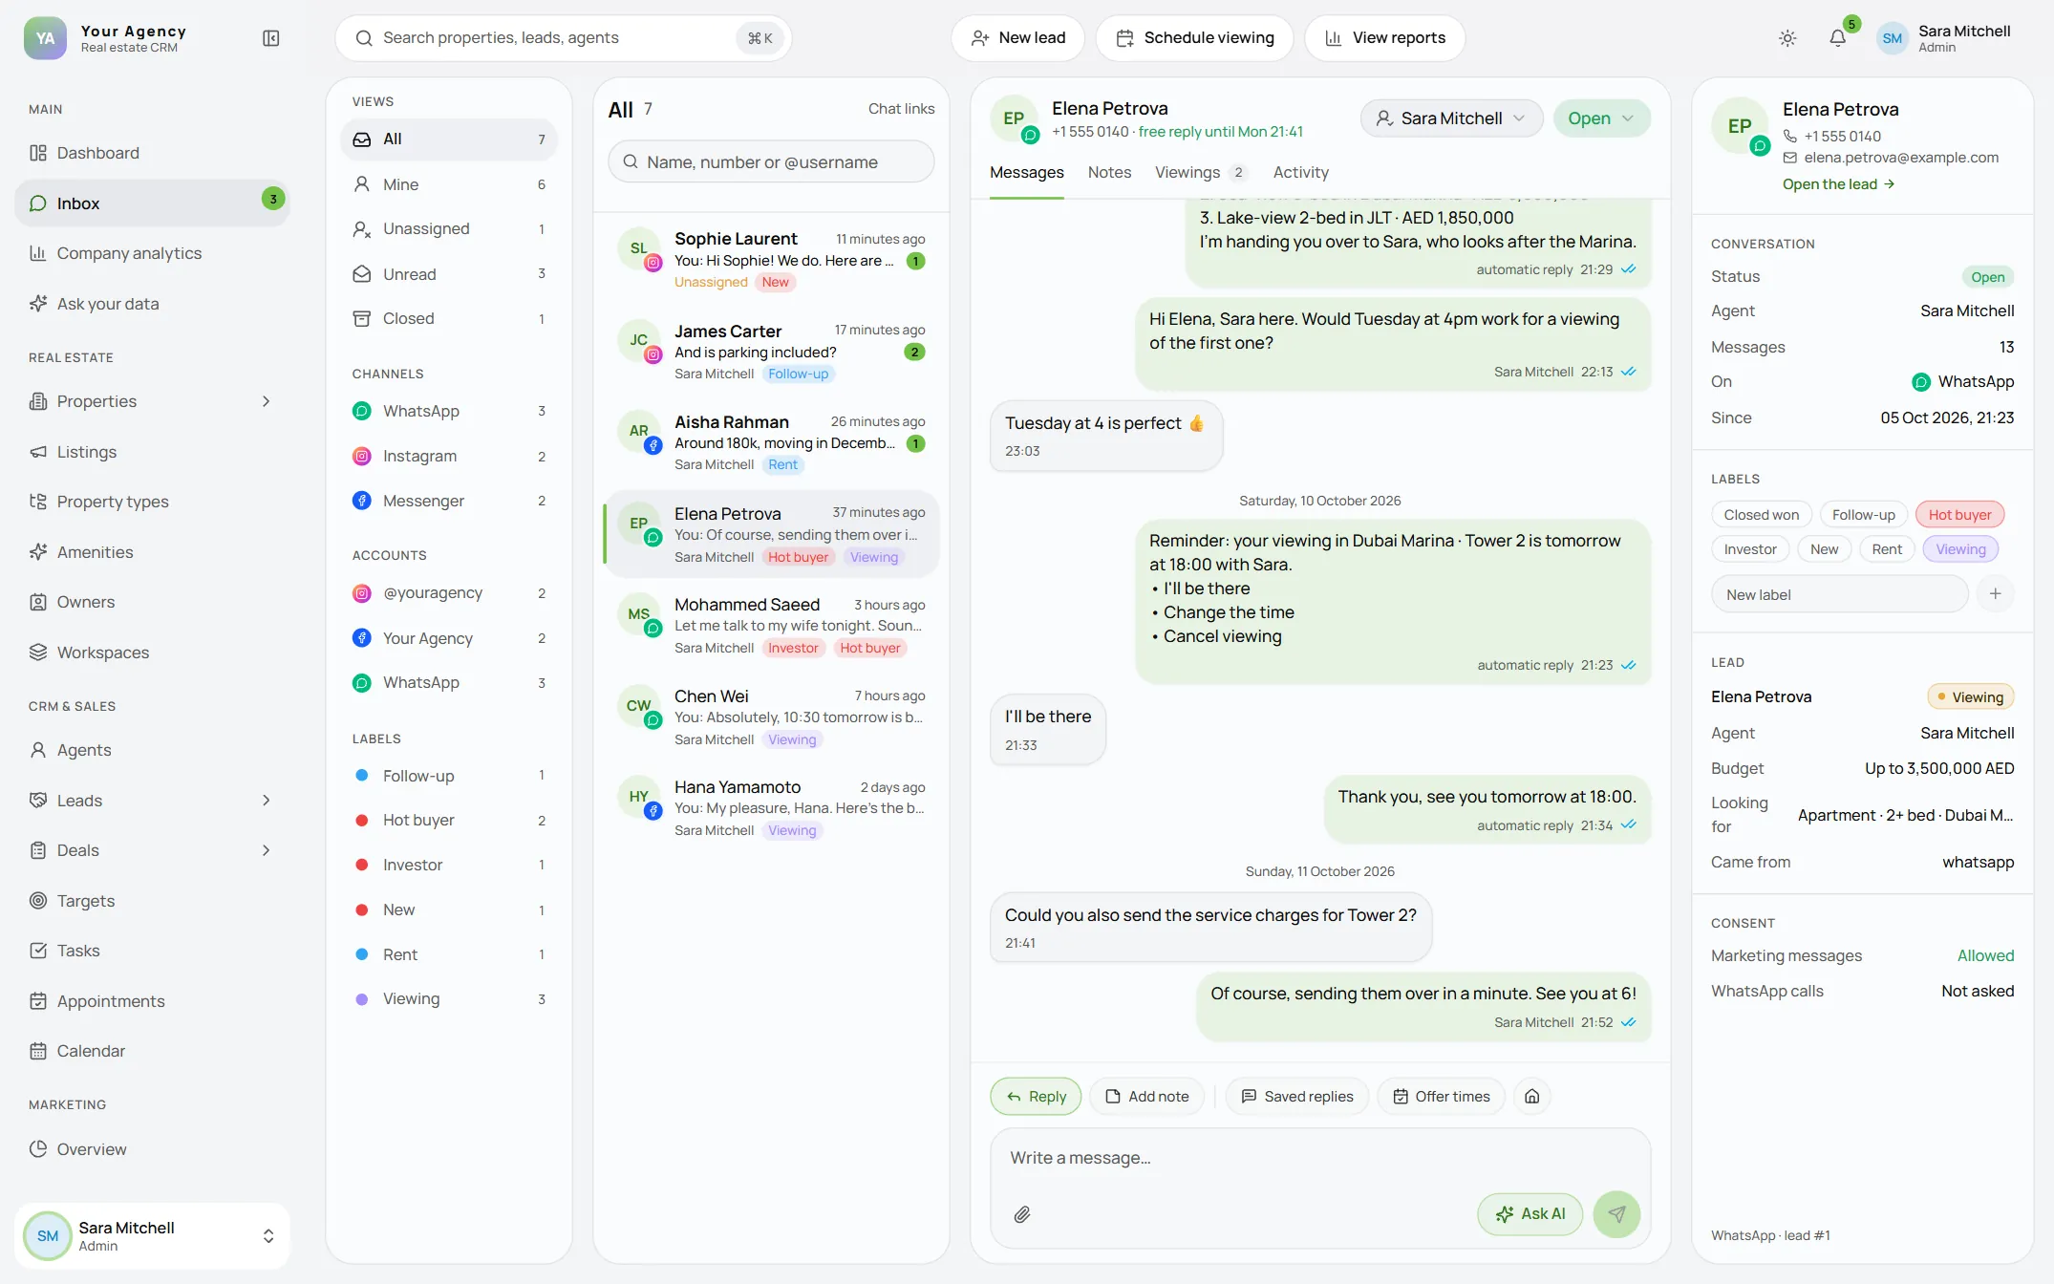Filter by the blue Follow-up label

coord(448,776)
